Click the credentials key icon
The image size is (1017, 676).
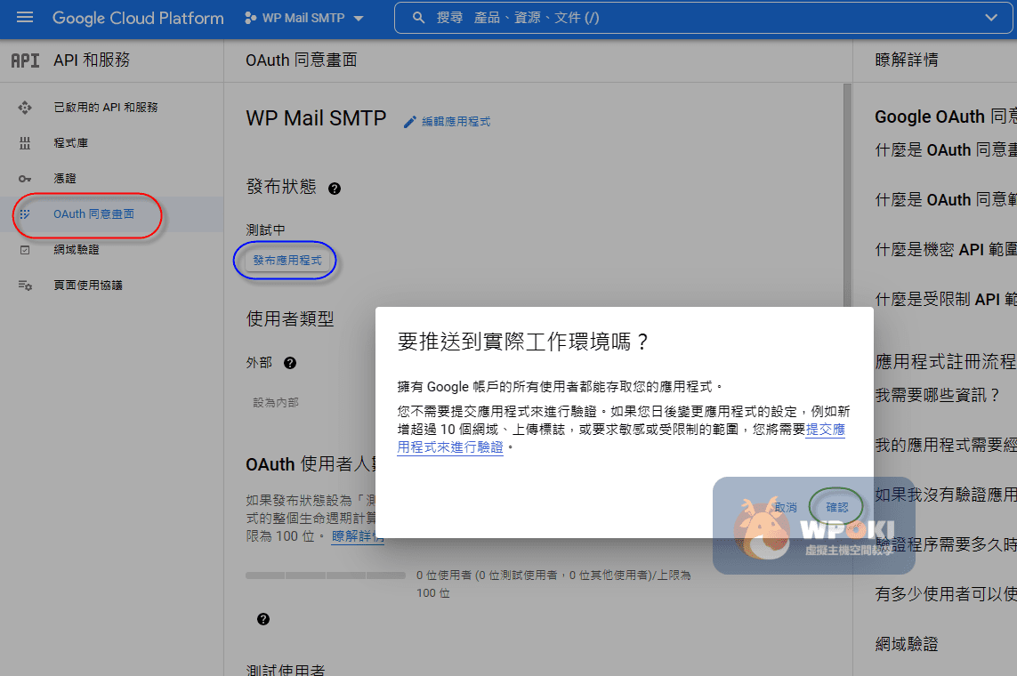pos(25,179)
